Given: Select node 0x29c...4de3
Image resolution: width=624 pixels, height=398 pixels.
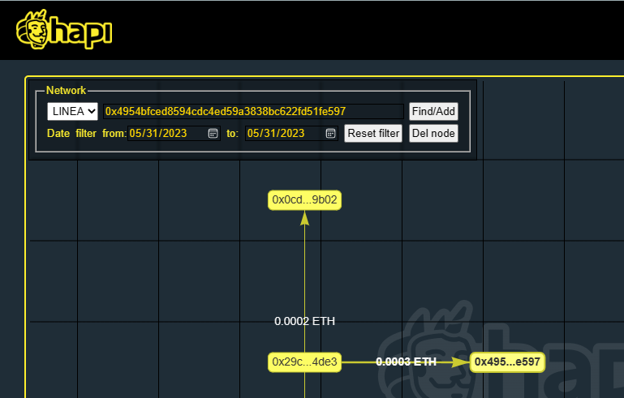Looking at the screenshot, I should click(304, 362).
